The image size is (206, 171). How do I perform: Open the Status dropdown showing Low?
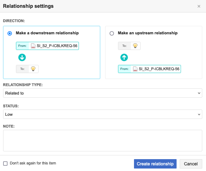(103, 114)
